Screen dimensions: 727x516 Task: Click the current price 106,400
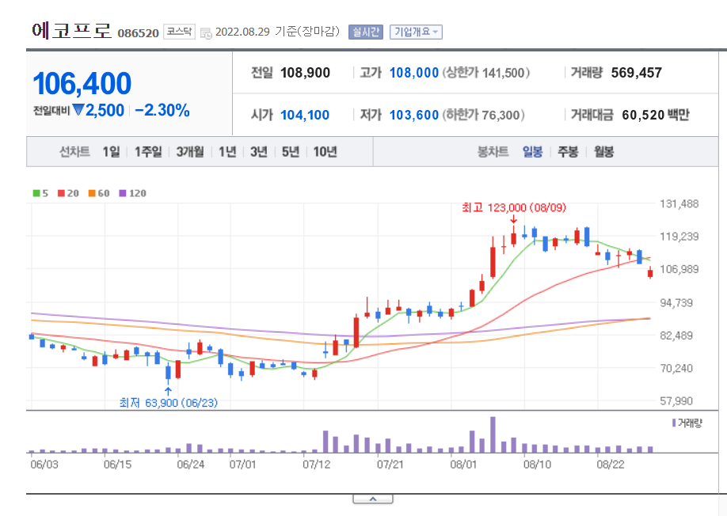[x=82, y=83]
